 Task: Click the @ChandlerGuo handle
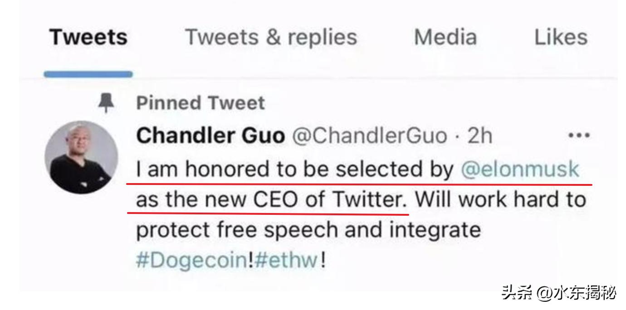(x=369, y=136)
